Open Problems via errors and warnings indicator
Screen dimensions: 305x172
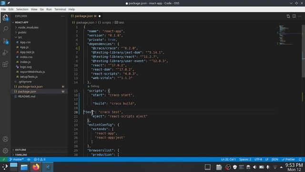click(40, 159)
